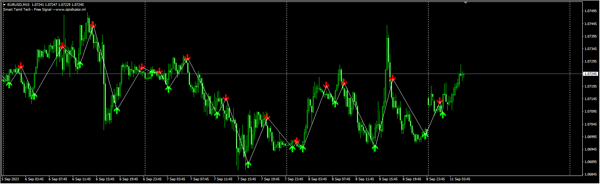Viewport: 600px width, 184px height.
Task: Select the rightmost red sell arrow
Action: pos(439,100)
